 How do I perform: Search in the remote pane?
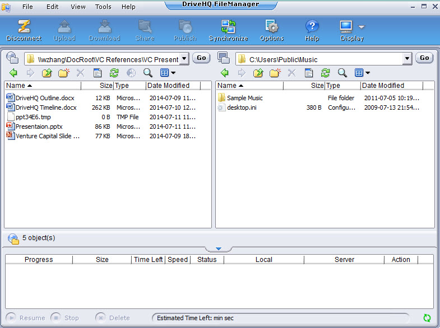(x=148, y=73)
